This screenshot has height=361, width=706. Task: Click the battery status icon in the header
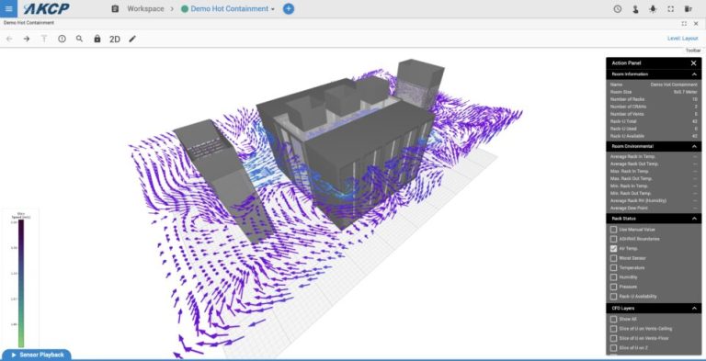coord(688,9)
